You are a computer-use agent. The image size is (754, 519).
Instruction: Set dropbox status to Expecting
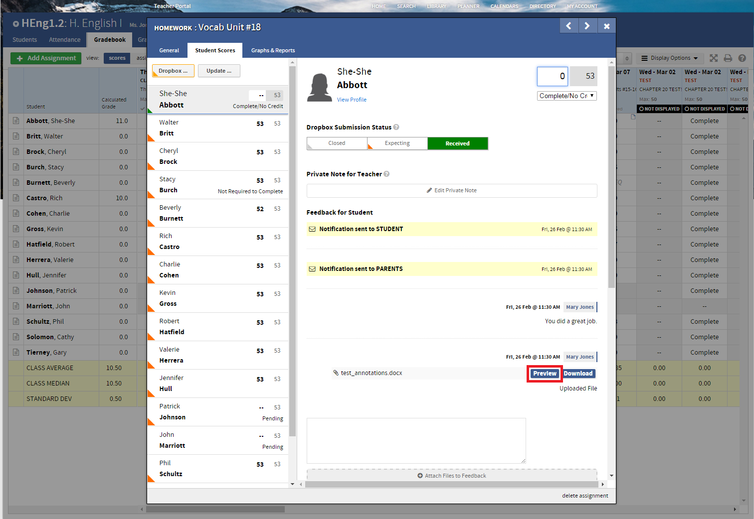pyautogui.click(x=397, y=143)
